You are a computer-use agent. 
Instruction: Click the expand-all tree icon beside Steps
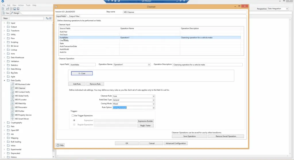47,18
